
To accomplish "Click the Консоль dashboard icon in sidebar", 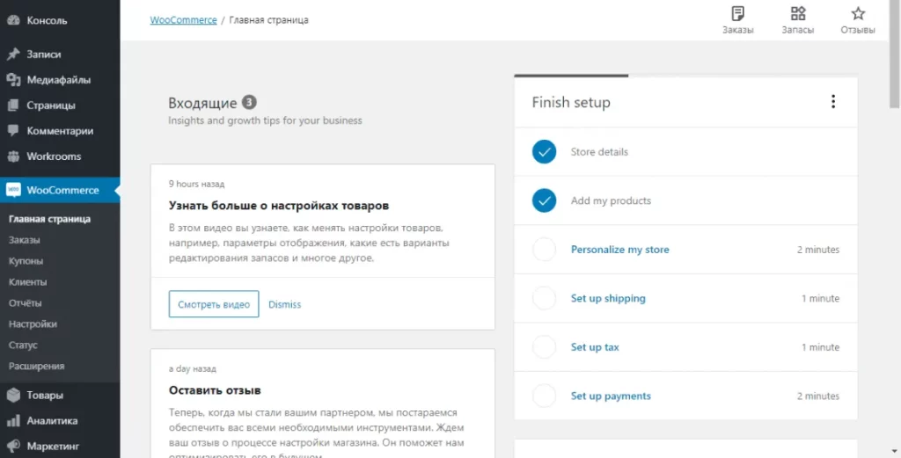I will 13,20.
